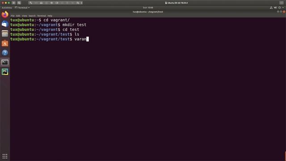
Task: Open Firefox from the Ubuntu dock
Action: click(5, 14)
